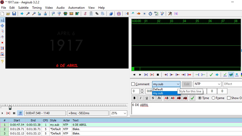Toggle audio auto-commit green check AUTO
The image size is (242, 136).
click(x=225, y=75)
